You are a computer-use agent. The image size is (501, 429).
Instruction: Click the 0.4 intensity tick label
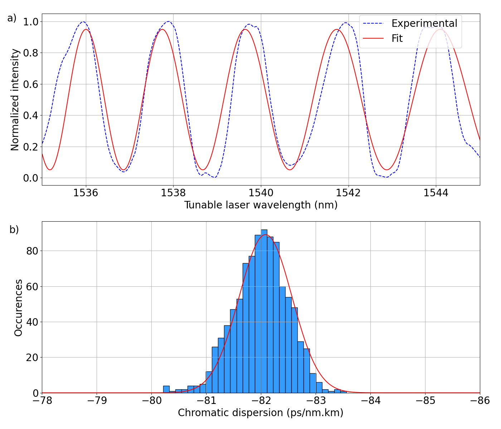click(x=30, y=115)
